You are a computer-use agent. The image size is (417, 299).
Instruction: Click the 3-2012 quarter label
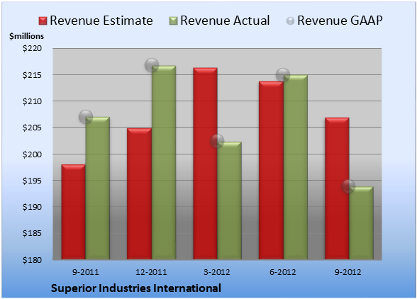[217, 272]
